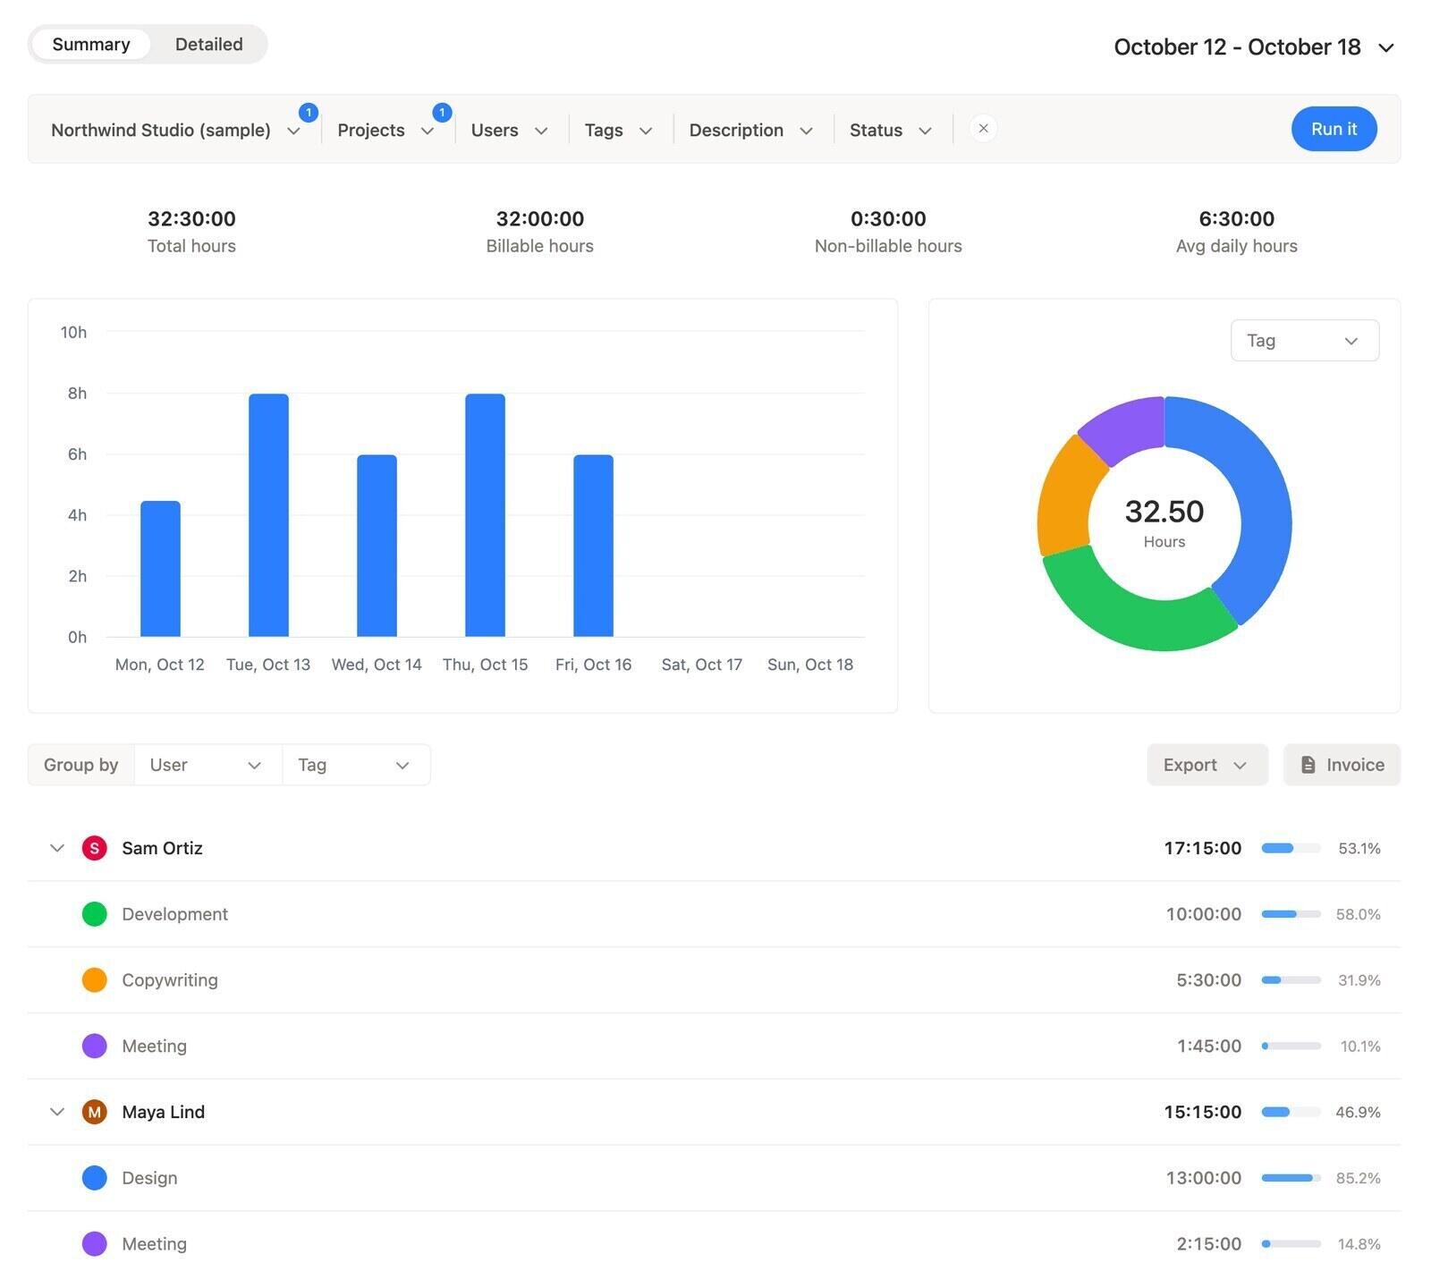Open the Tag dropdown above the donut chart
The height and width of the screenshot is (1288, 1431).
[x=1304, y=341]
